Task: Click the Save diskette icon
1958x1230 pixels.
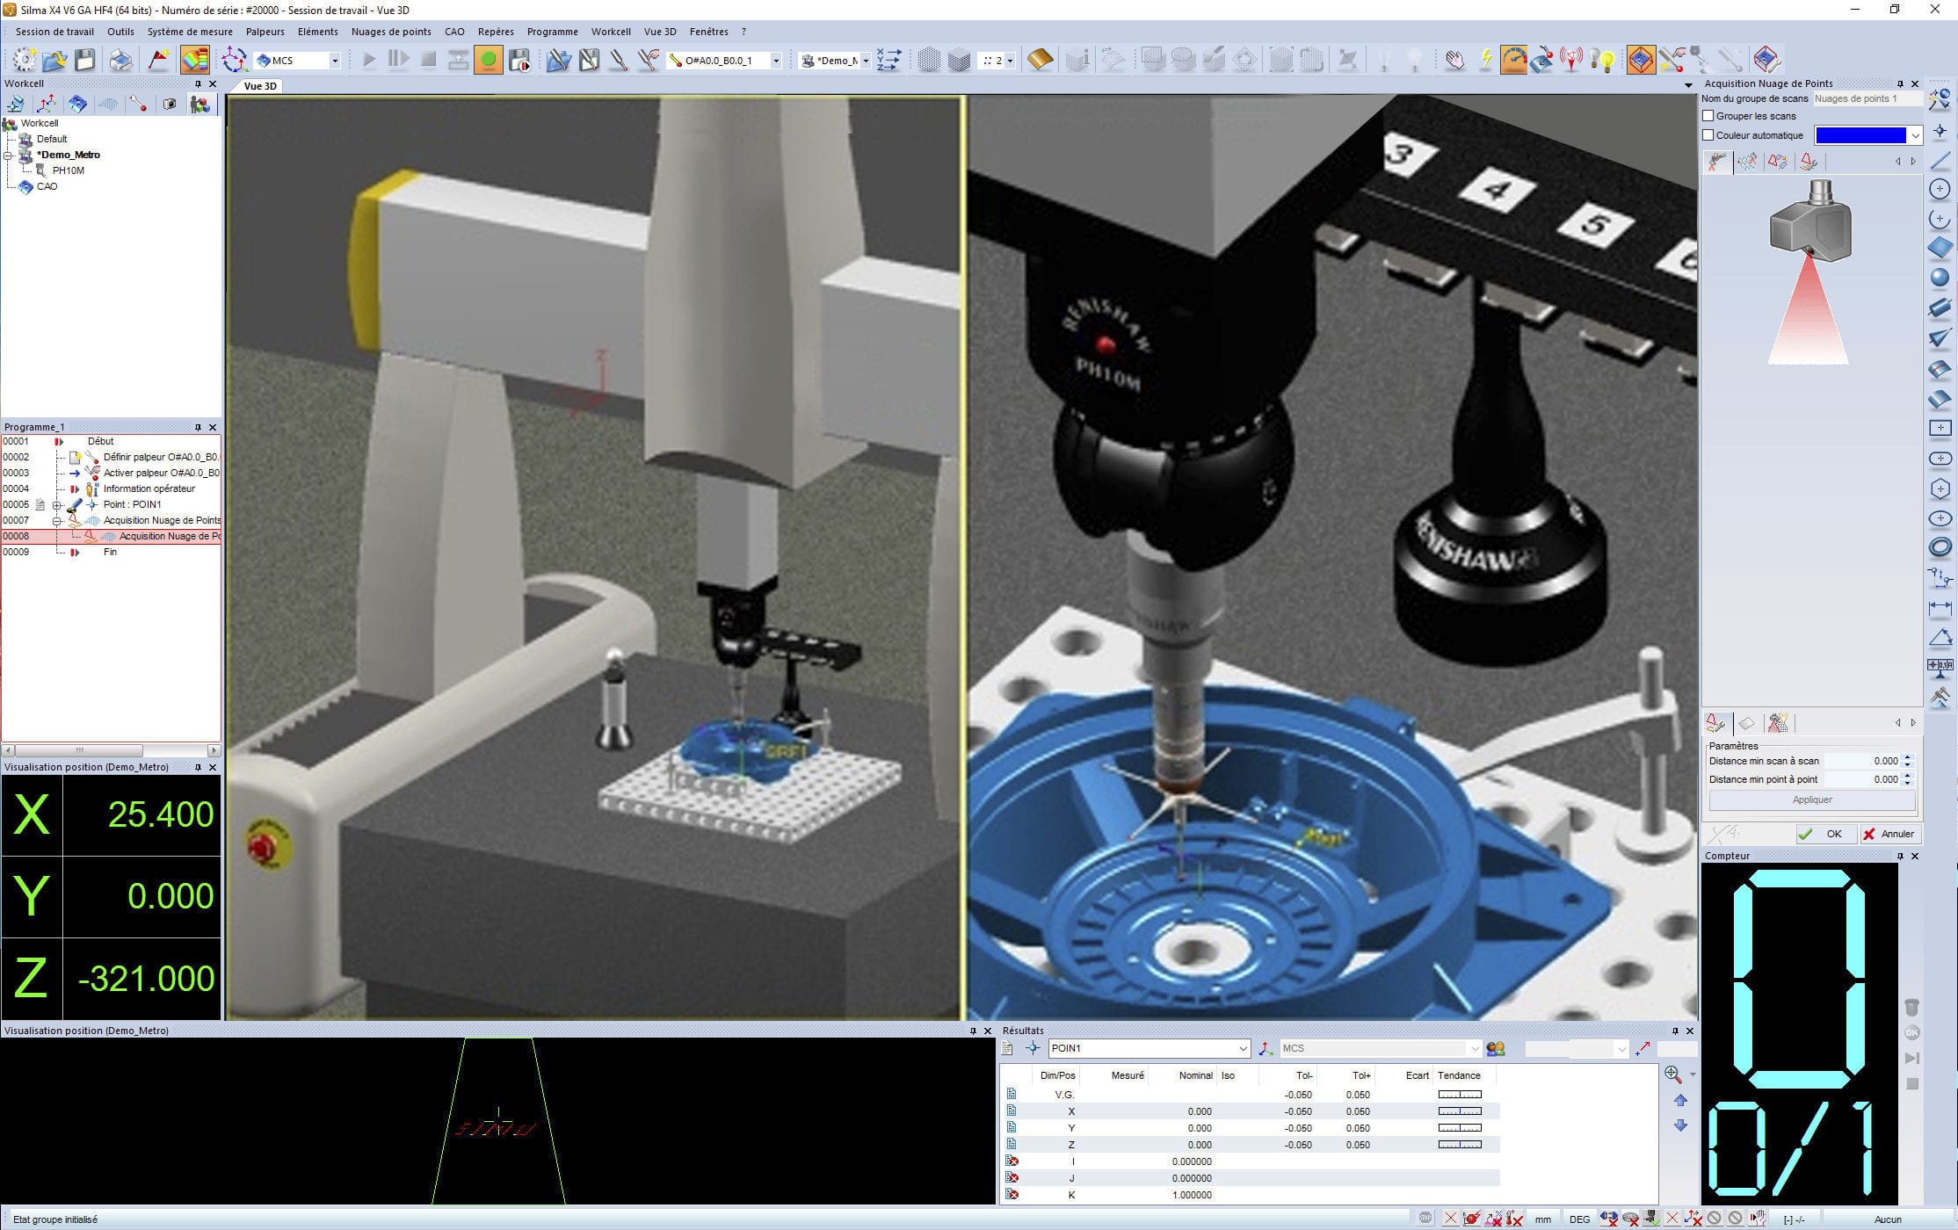Action: pos(84,61)
